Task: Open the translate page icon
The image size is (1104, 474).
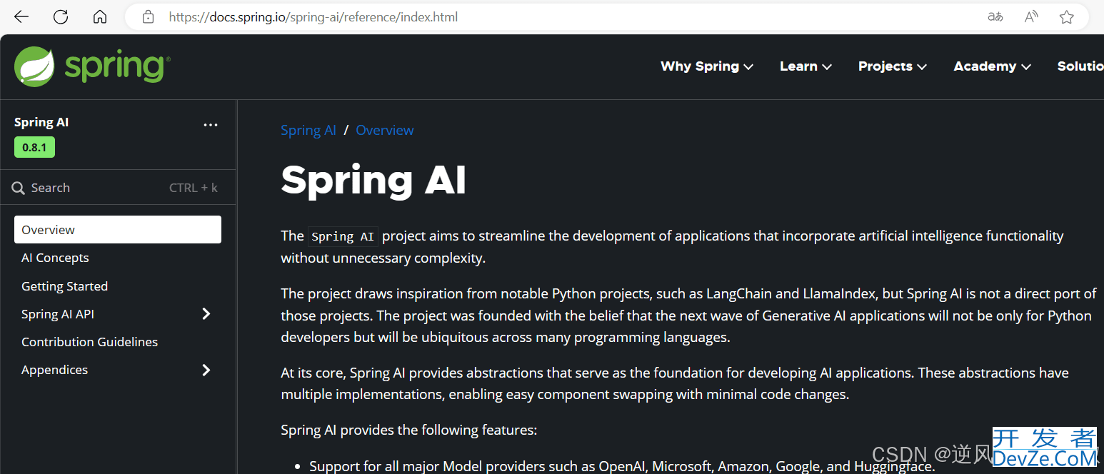Action: pyautogui.click(x=995, y=17)
